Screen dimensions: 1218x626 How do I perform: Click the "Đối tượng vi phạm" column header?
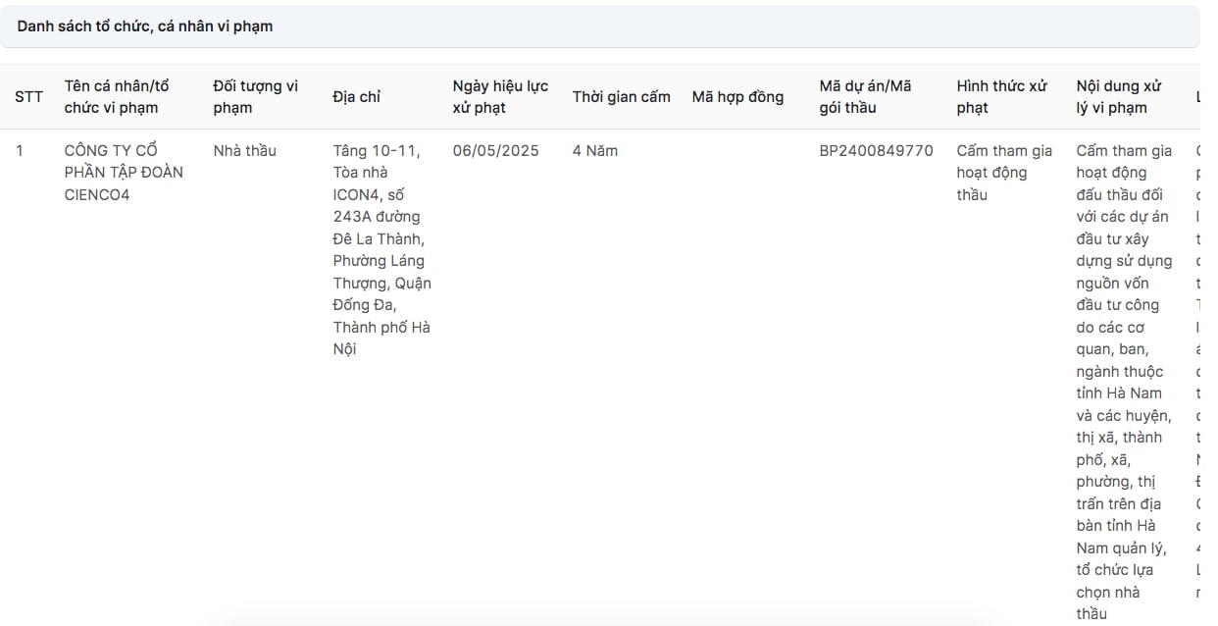click(255, 97)
